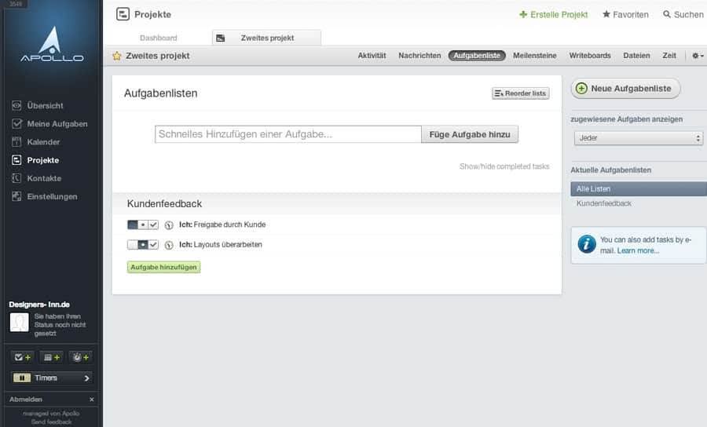Toggle Show/hide completed tasks
707x427 pixels.
pyautogui.click(x=504, y=166)
